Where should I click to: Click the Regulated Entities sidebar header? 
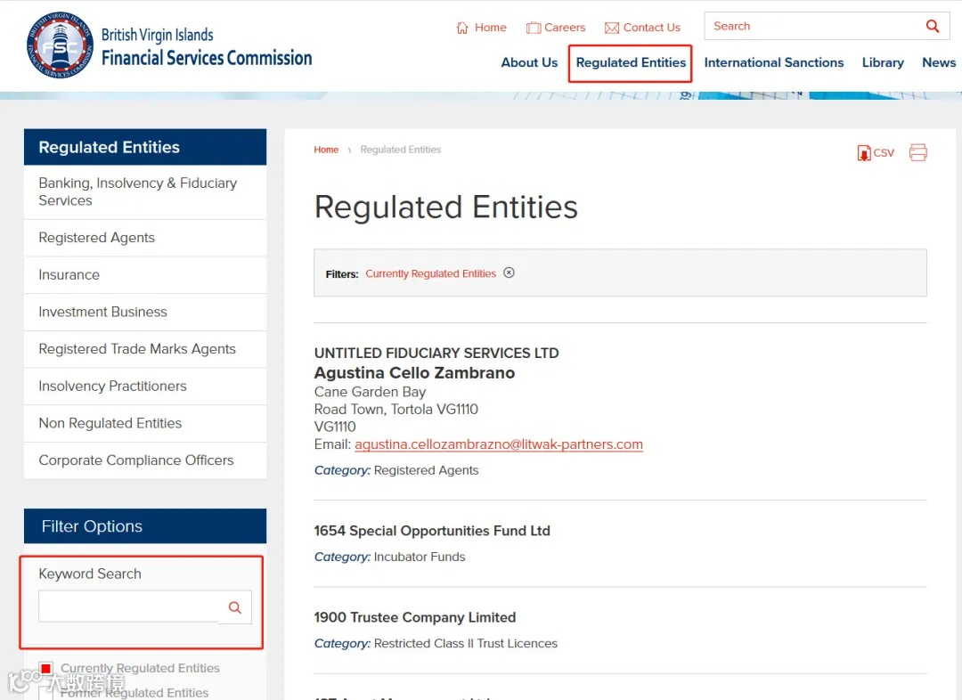(x=145, y=147)
